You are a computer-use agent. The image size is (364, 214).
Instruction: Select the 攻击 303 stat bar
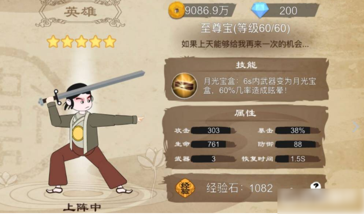pos(205,131)
